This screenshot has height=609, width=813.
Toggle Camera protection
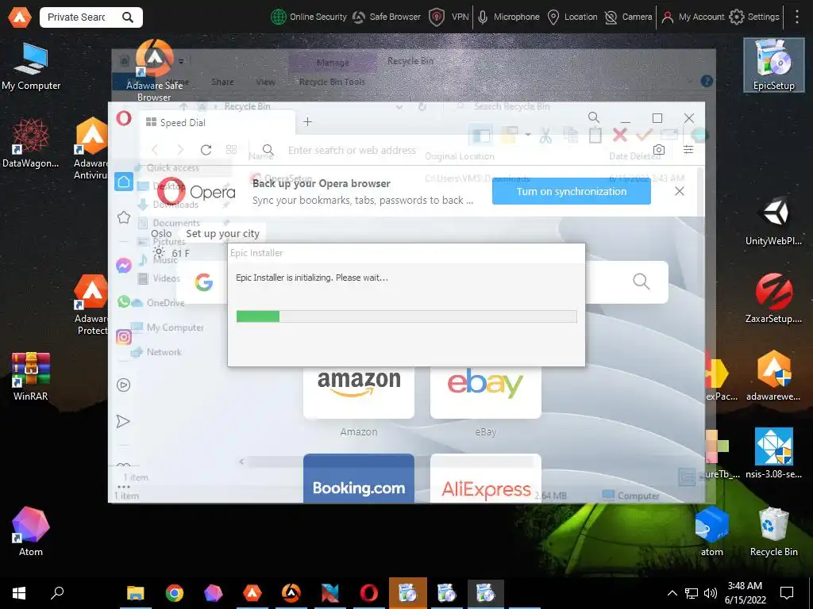629,17
